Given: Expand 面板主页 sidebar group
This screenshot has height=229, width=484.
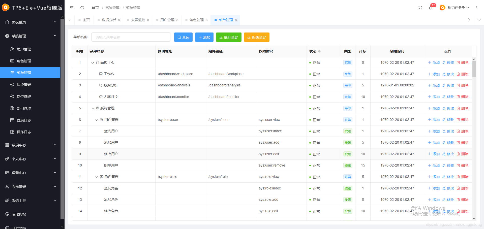Looking at the screenshot, I should click(30, 22).
